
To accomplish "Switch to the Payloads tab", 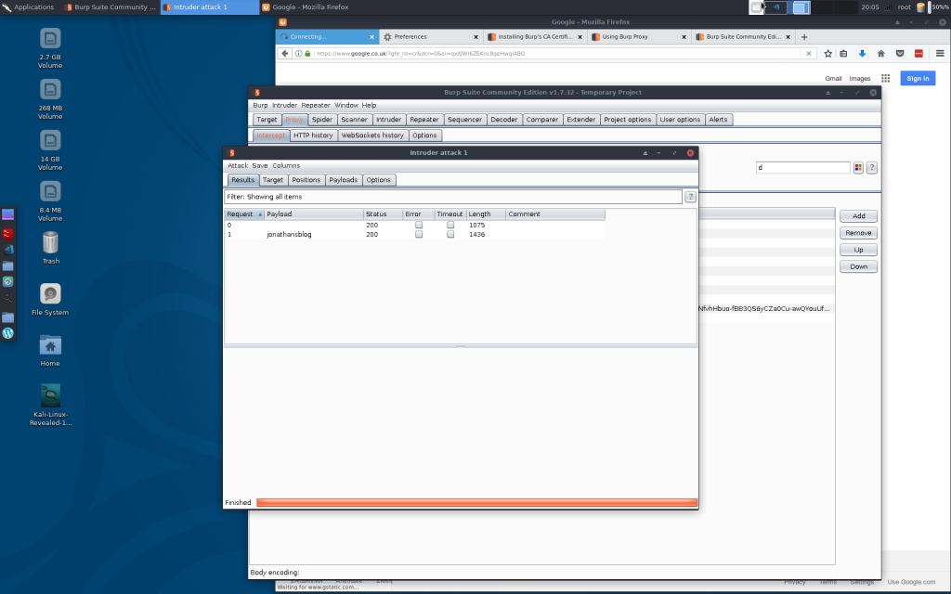I will [343, 180].
